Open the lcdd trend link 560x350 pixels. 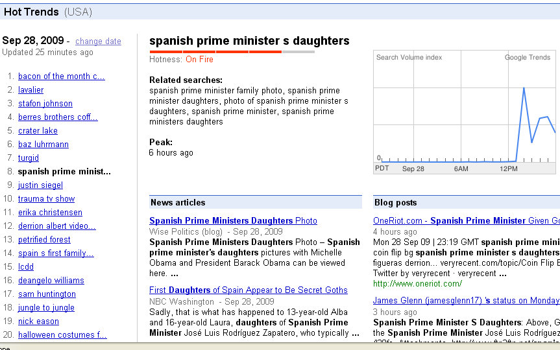(26, 267)
